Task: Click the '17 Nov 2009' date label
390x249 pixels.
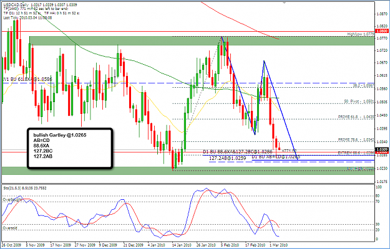Action: (x=60, y=245)
